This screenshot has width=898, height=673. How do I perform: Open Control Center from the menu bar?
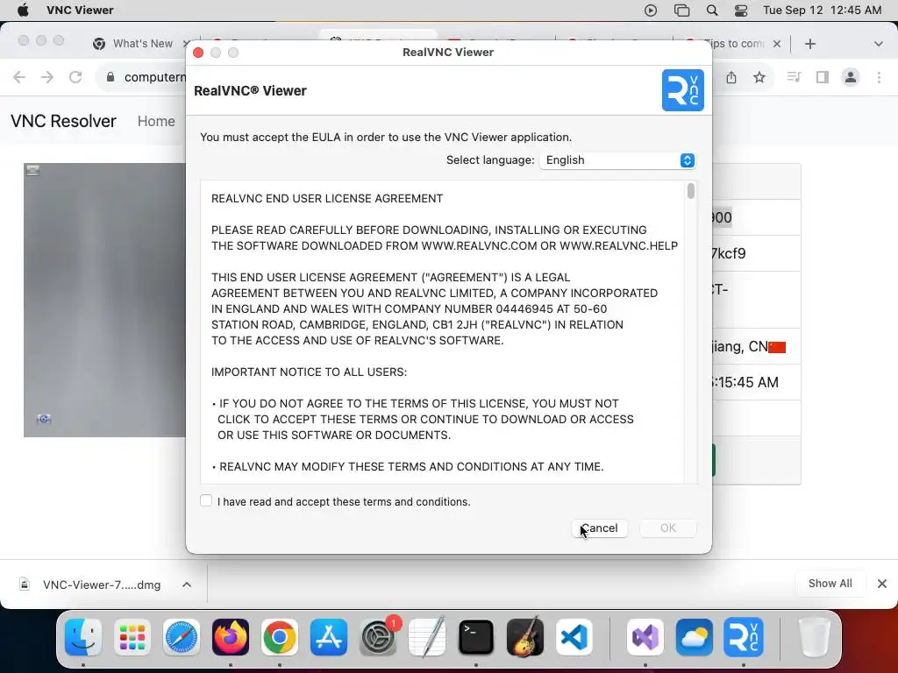click(x=740, y=11)
